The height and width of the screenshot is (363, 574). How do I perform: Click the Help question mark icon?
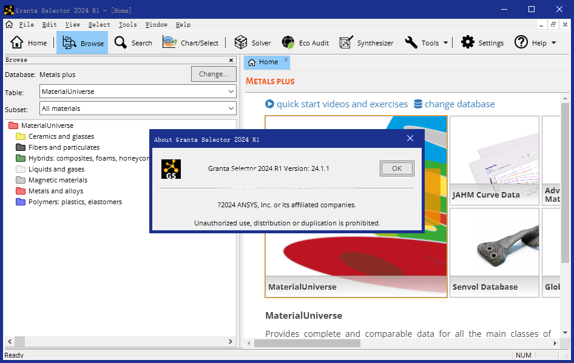(x=521, y=42)
